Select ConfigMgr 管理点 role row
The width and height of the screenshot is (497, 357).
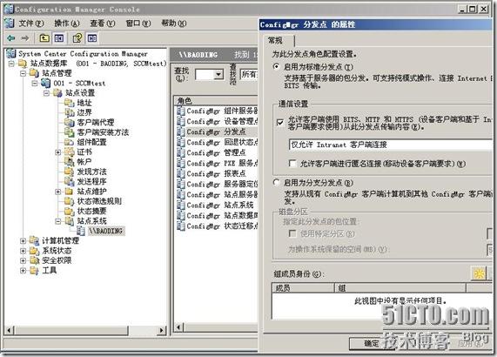point(217,152)
